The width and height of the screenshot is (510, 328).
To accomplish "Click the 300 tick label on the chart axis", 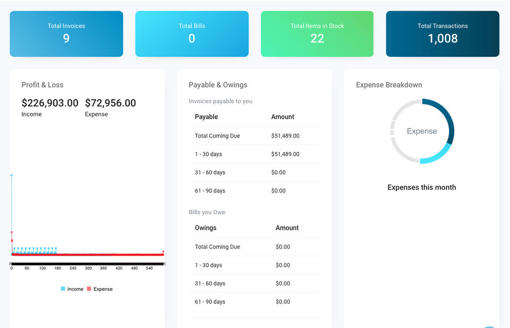I will (88, 268).
